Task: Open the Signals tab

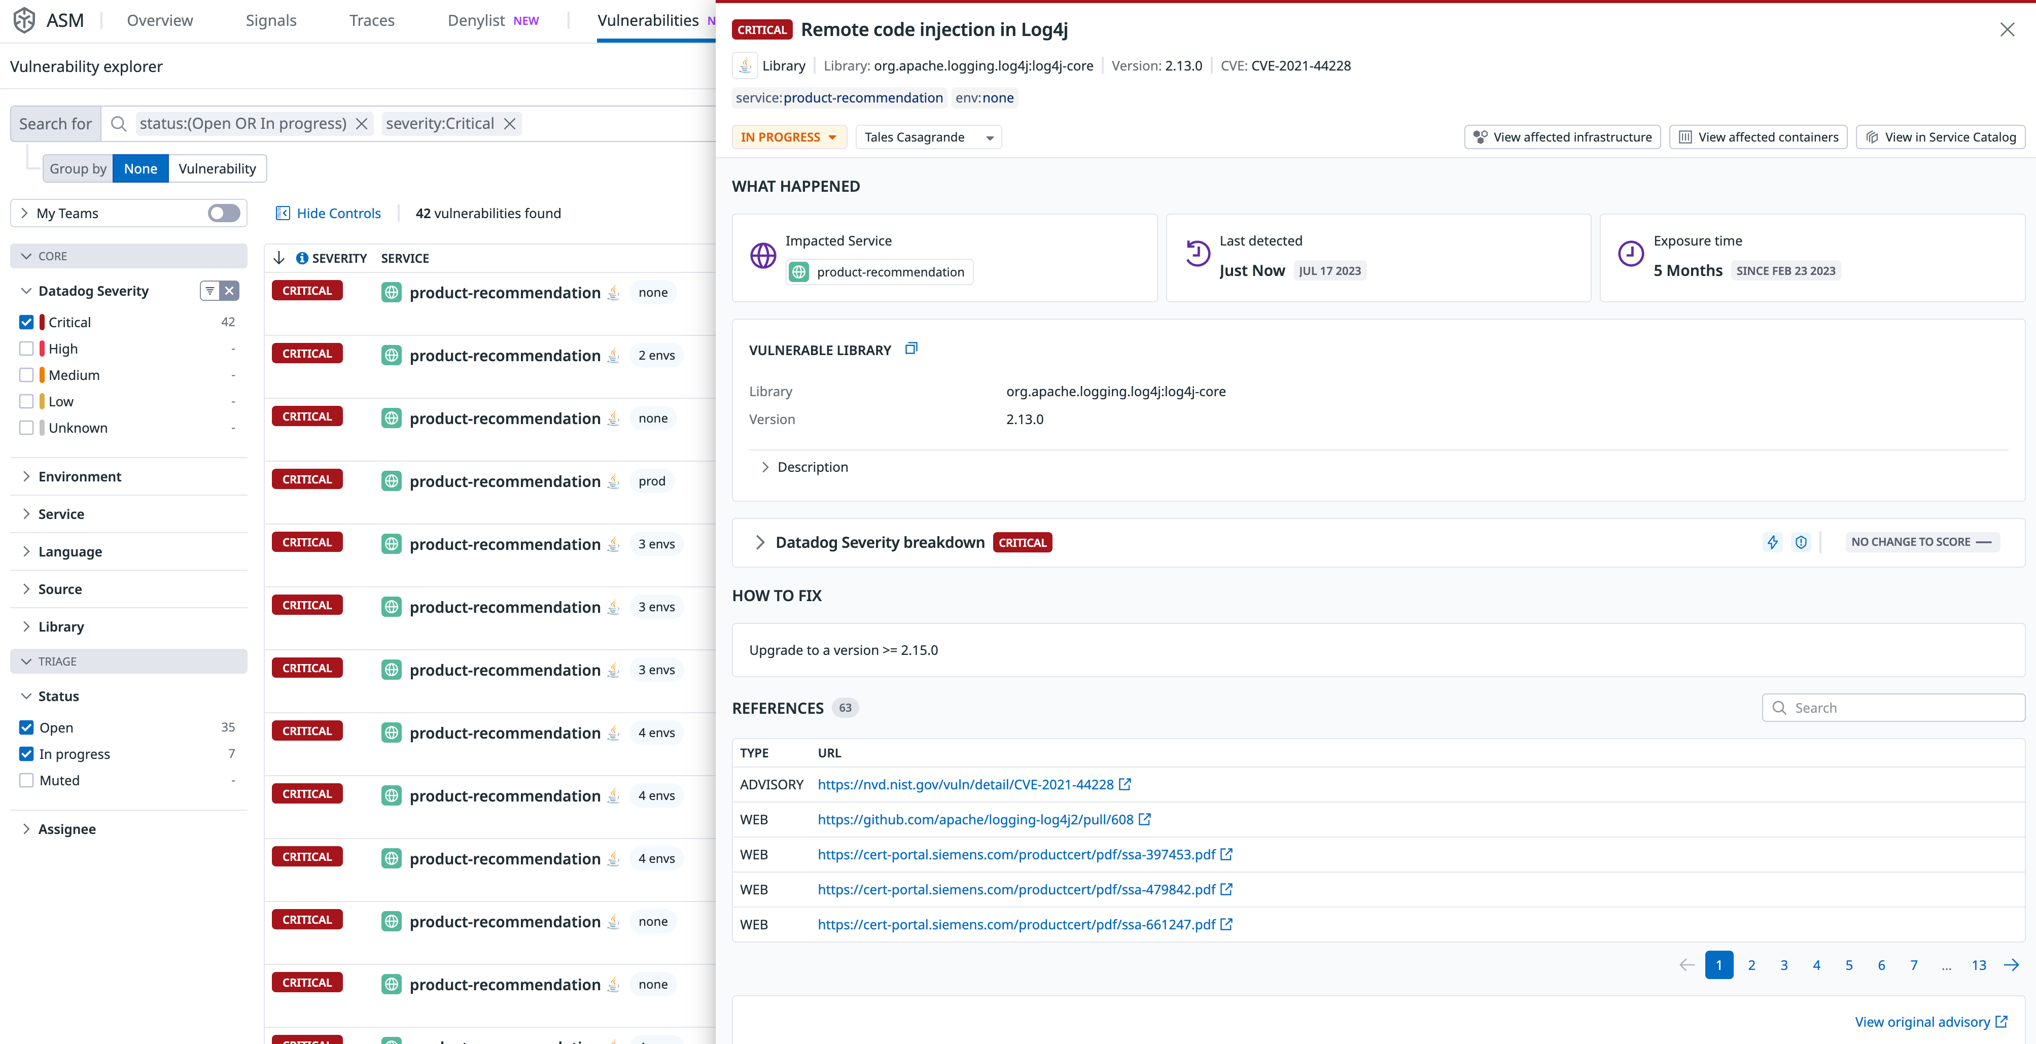Action: tap(271, 21)
